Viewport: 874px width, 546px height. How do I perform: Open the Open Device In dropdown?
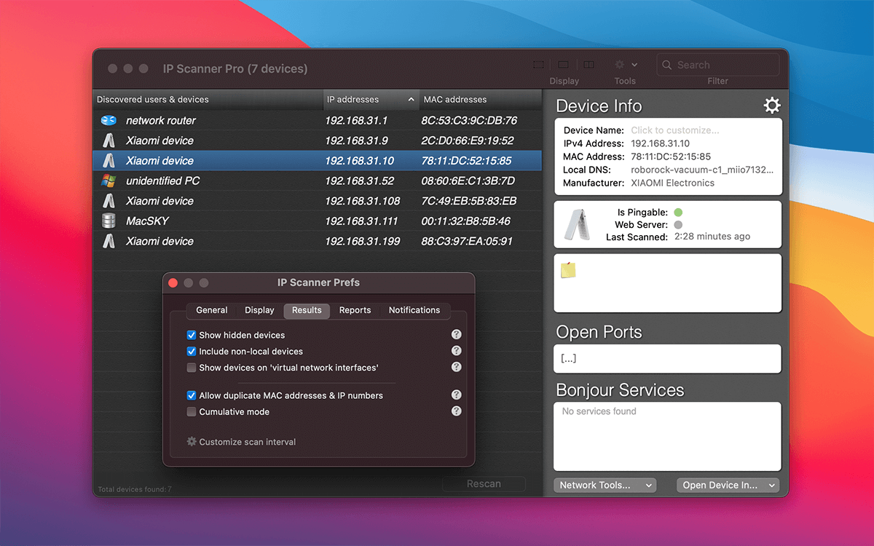click(x=728, y=485)
